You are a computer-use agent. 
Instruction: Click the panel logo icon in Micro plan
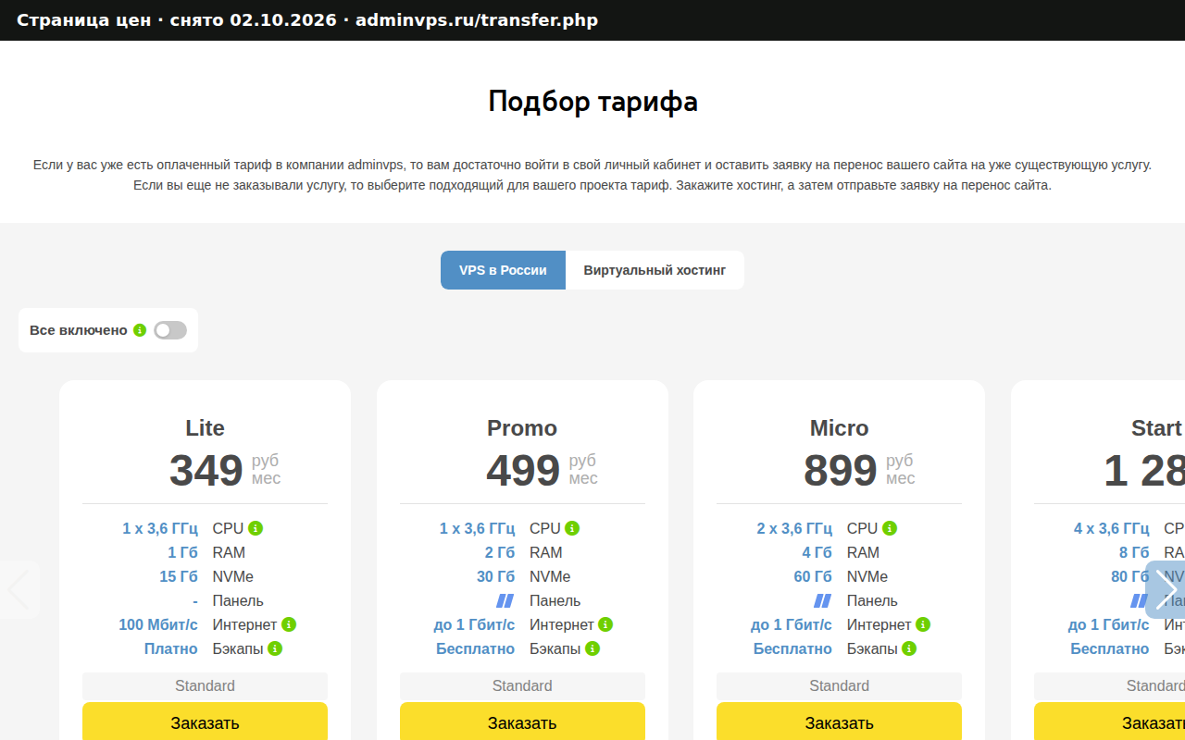(823, 600)
